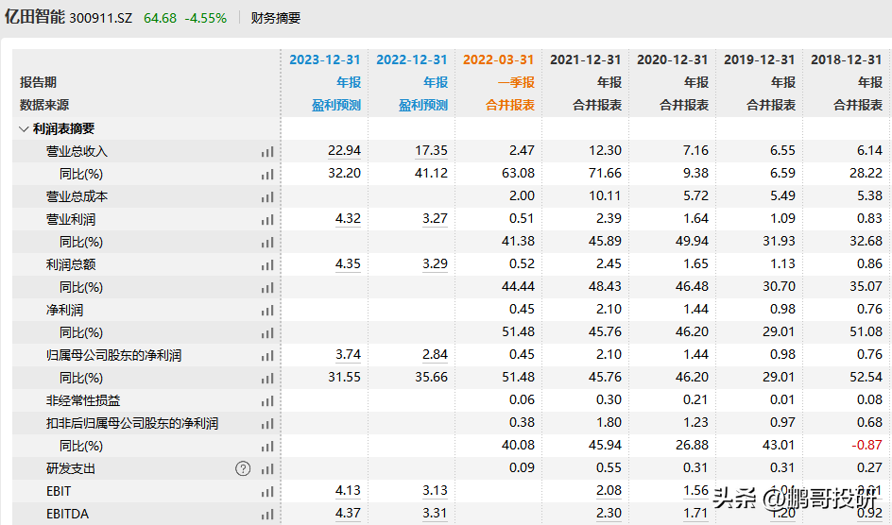Click forecast operating profit 4.32
This screenshot has width=892, height=525.
click(348, 219)
